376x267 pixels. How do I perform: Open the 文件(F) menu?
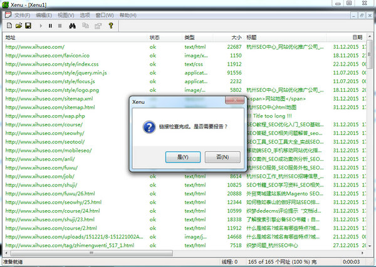click(23, 15)
